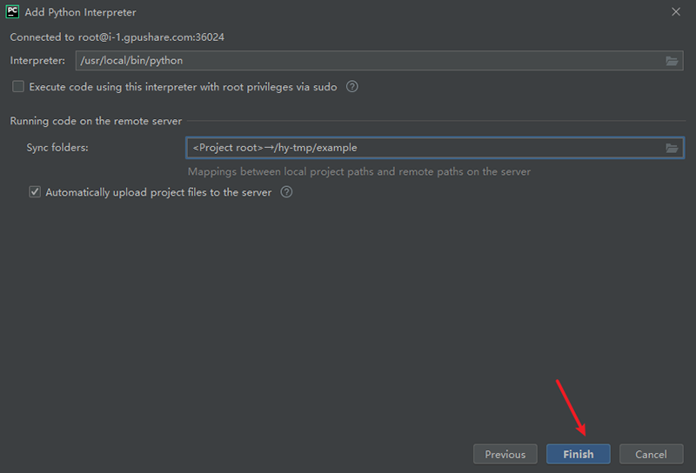Screen dimensions: 696x473
Task: Click 'Running code on the remote server' heading
Action: (96, 121)
